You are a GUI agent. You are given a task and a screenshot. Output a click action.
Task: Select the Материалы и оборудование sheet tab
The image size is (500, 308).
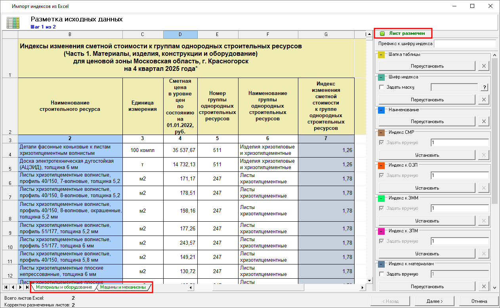tap(64, 287)
